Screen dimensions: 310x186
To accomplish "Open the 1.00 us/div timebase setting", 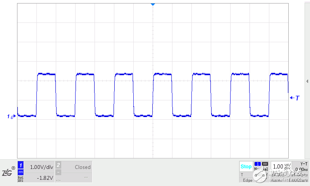I will (x=281, y=167).
